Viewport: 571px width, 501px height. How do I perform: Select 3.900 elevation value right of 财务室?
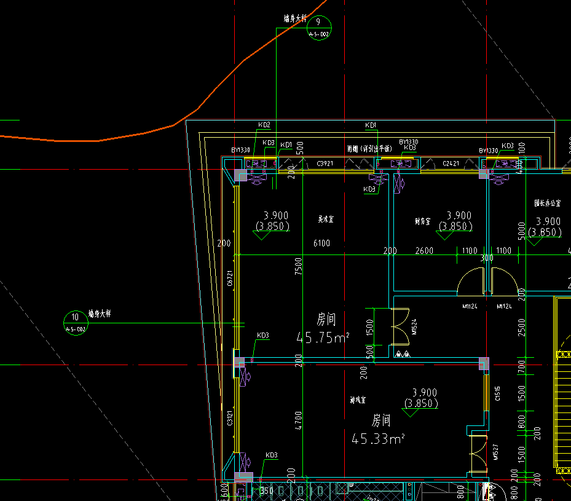pos(459,216)
